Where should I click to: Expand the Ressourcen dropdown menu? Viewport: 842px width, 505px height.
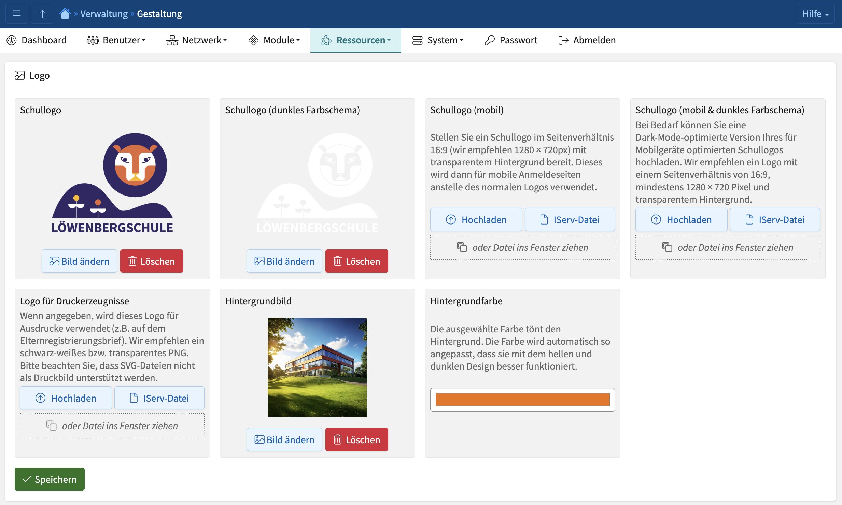point(356,40)
